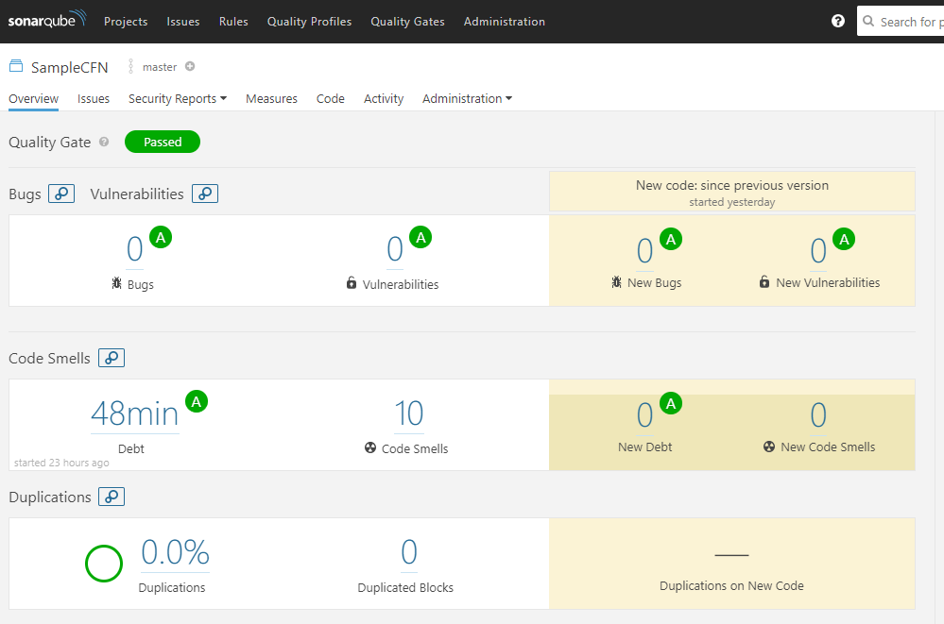Switch to the Measures tab
This screenshot has width=944, height=624.
[x=271, y=98]
